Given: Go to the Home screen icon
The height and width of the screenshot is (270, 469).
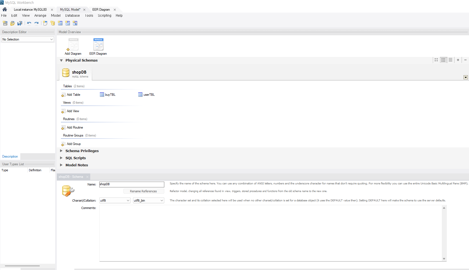Looking at the screenshot, I should point(5,9).
